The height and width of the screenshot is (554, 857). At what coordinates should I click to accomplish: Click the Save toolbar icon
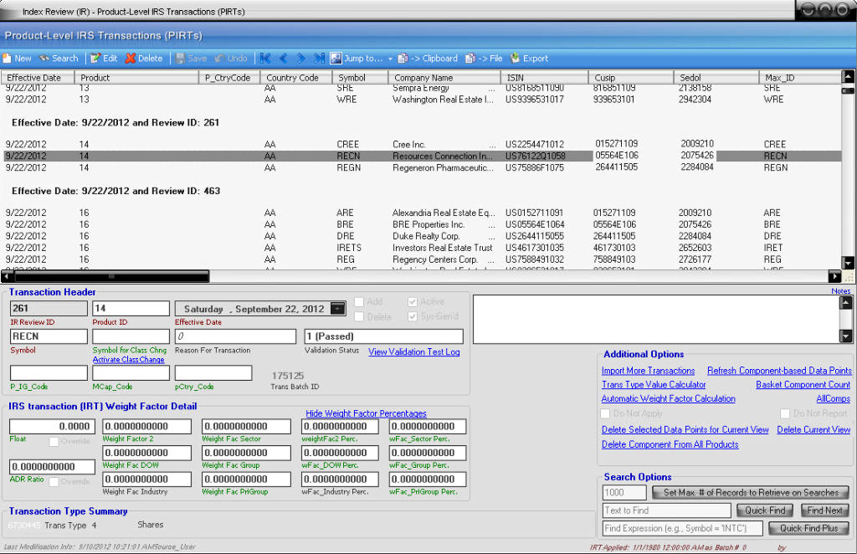181,59
